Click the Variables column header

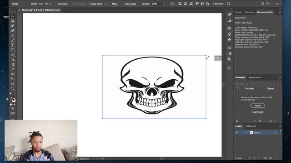[250, 89]
